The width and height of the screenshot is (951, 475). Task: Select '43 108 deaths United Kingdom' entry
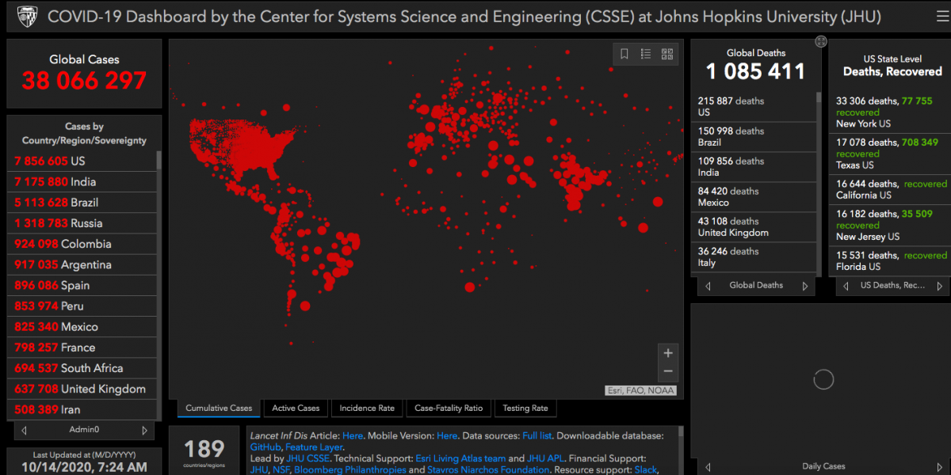754,227
